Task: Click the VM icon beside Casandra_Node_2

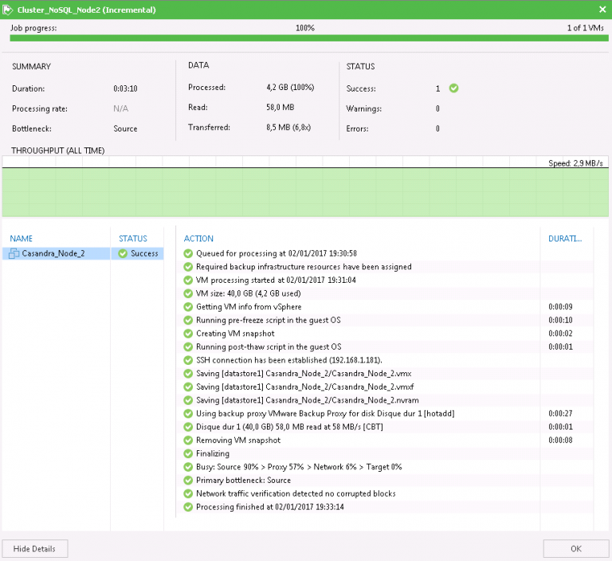Action: pos(14,253)
